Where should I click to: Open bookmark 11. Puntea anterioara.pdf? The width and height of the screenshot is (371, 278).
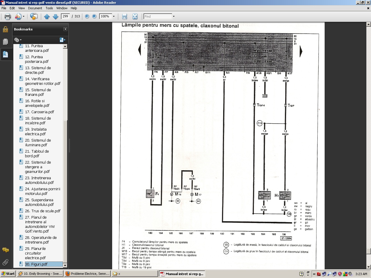pyautogui.click(x=37, y=48)
